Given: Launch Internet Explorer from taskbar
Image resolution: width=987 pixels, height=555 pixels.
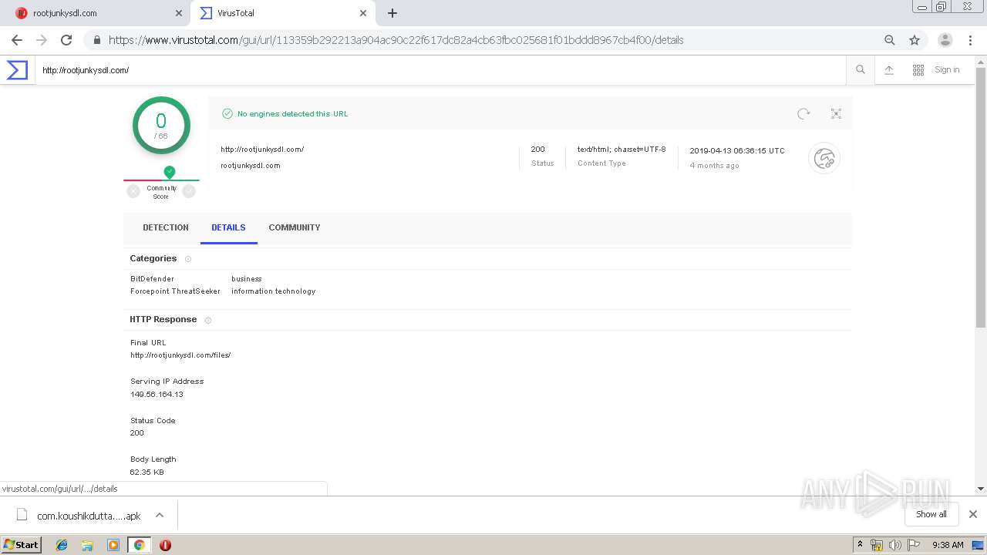Looking at the screenshot, I should coord(62,545).
